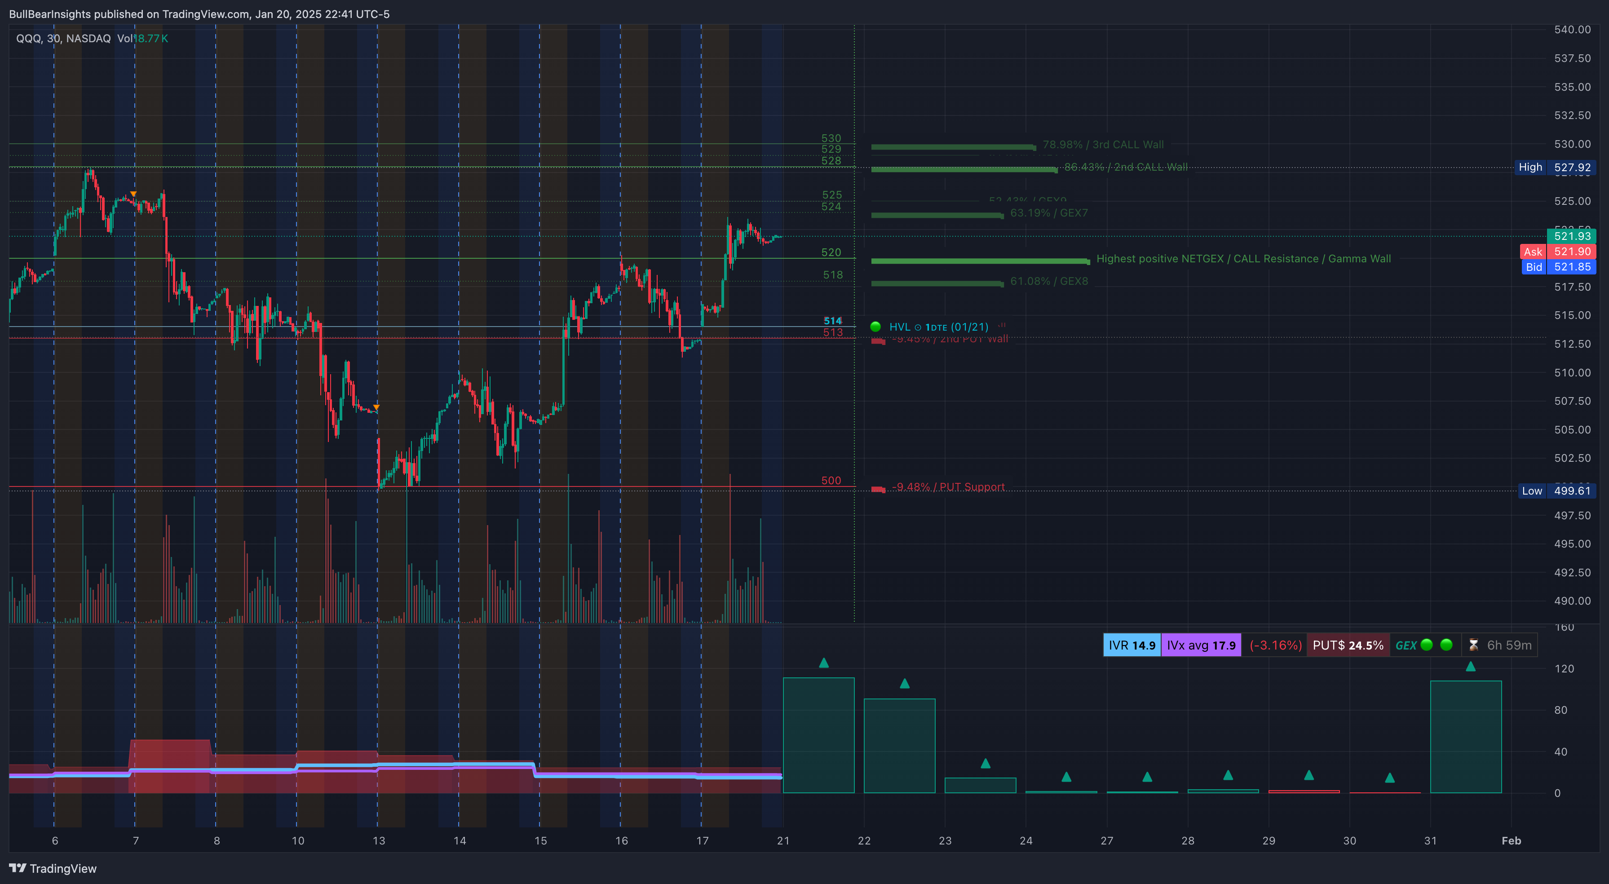Click the 521.93 current price tag
The image size is (1609, 884).
1572,235
